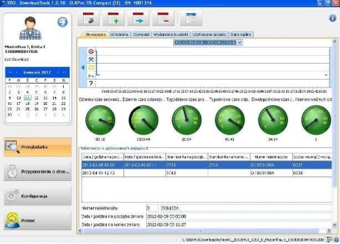Click the calendar blue arrow toolbar icon
The image size is (340, 244).
[x=138, y=18]
